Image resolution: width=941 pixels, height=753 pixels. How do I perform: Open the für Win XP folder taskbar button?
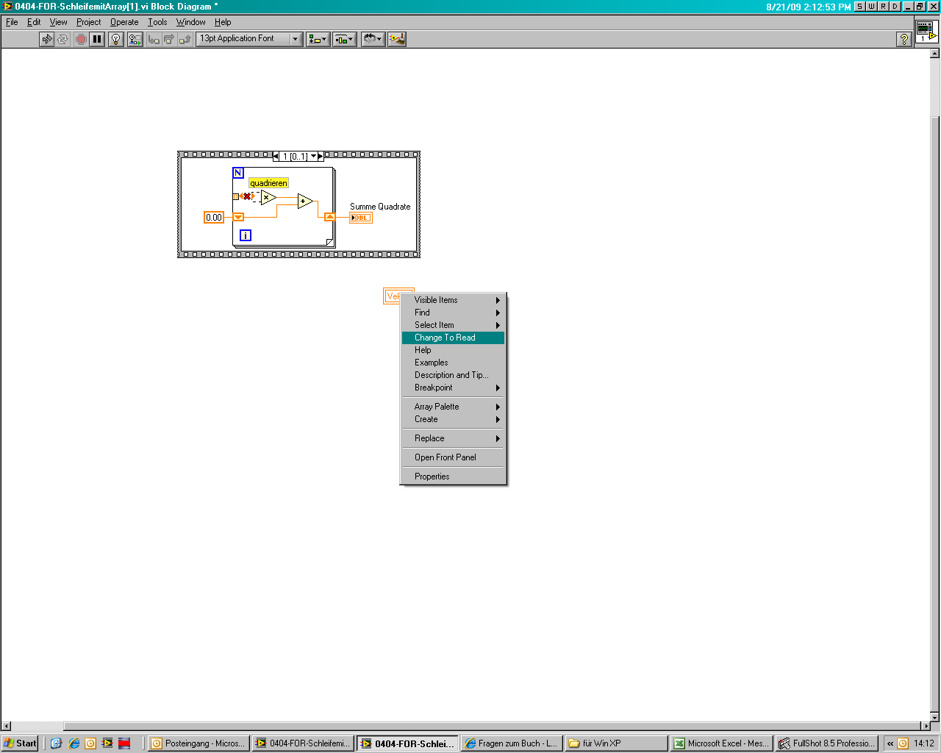[x=616, y=743]
